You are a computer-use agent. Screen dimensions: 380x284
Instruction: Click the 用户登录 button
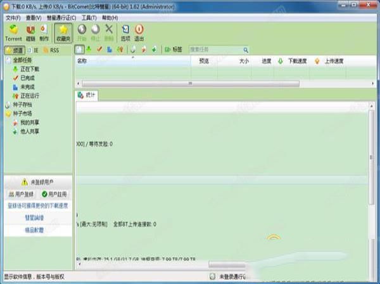[20, 194]
